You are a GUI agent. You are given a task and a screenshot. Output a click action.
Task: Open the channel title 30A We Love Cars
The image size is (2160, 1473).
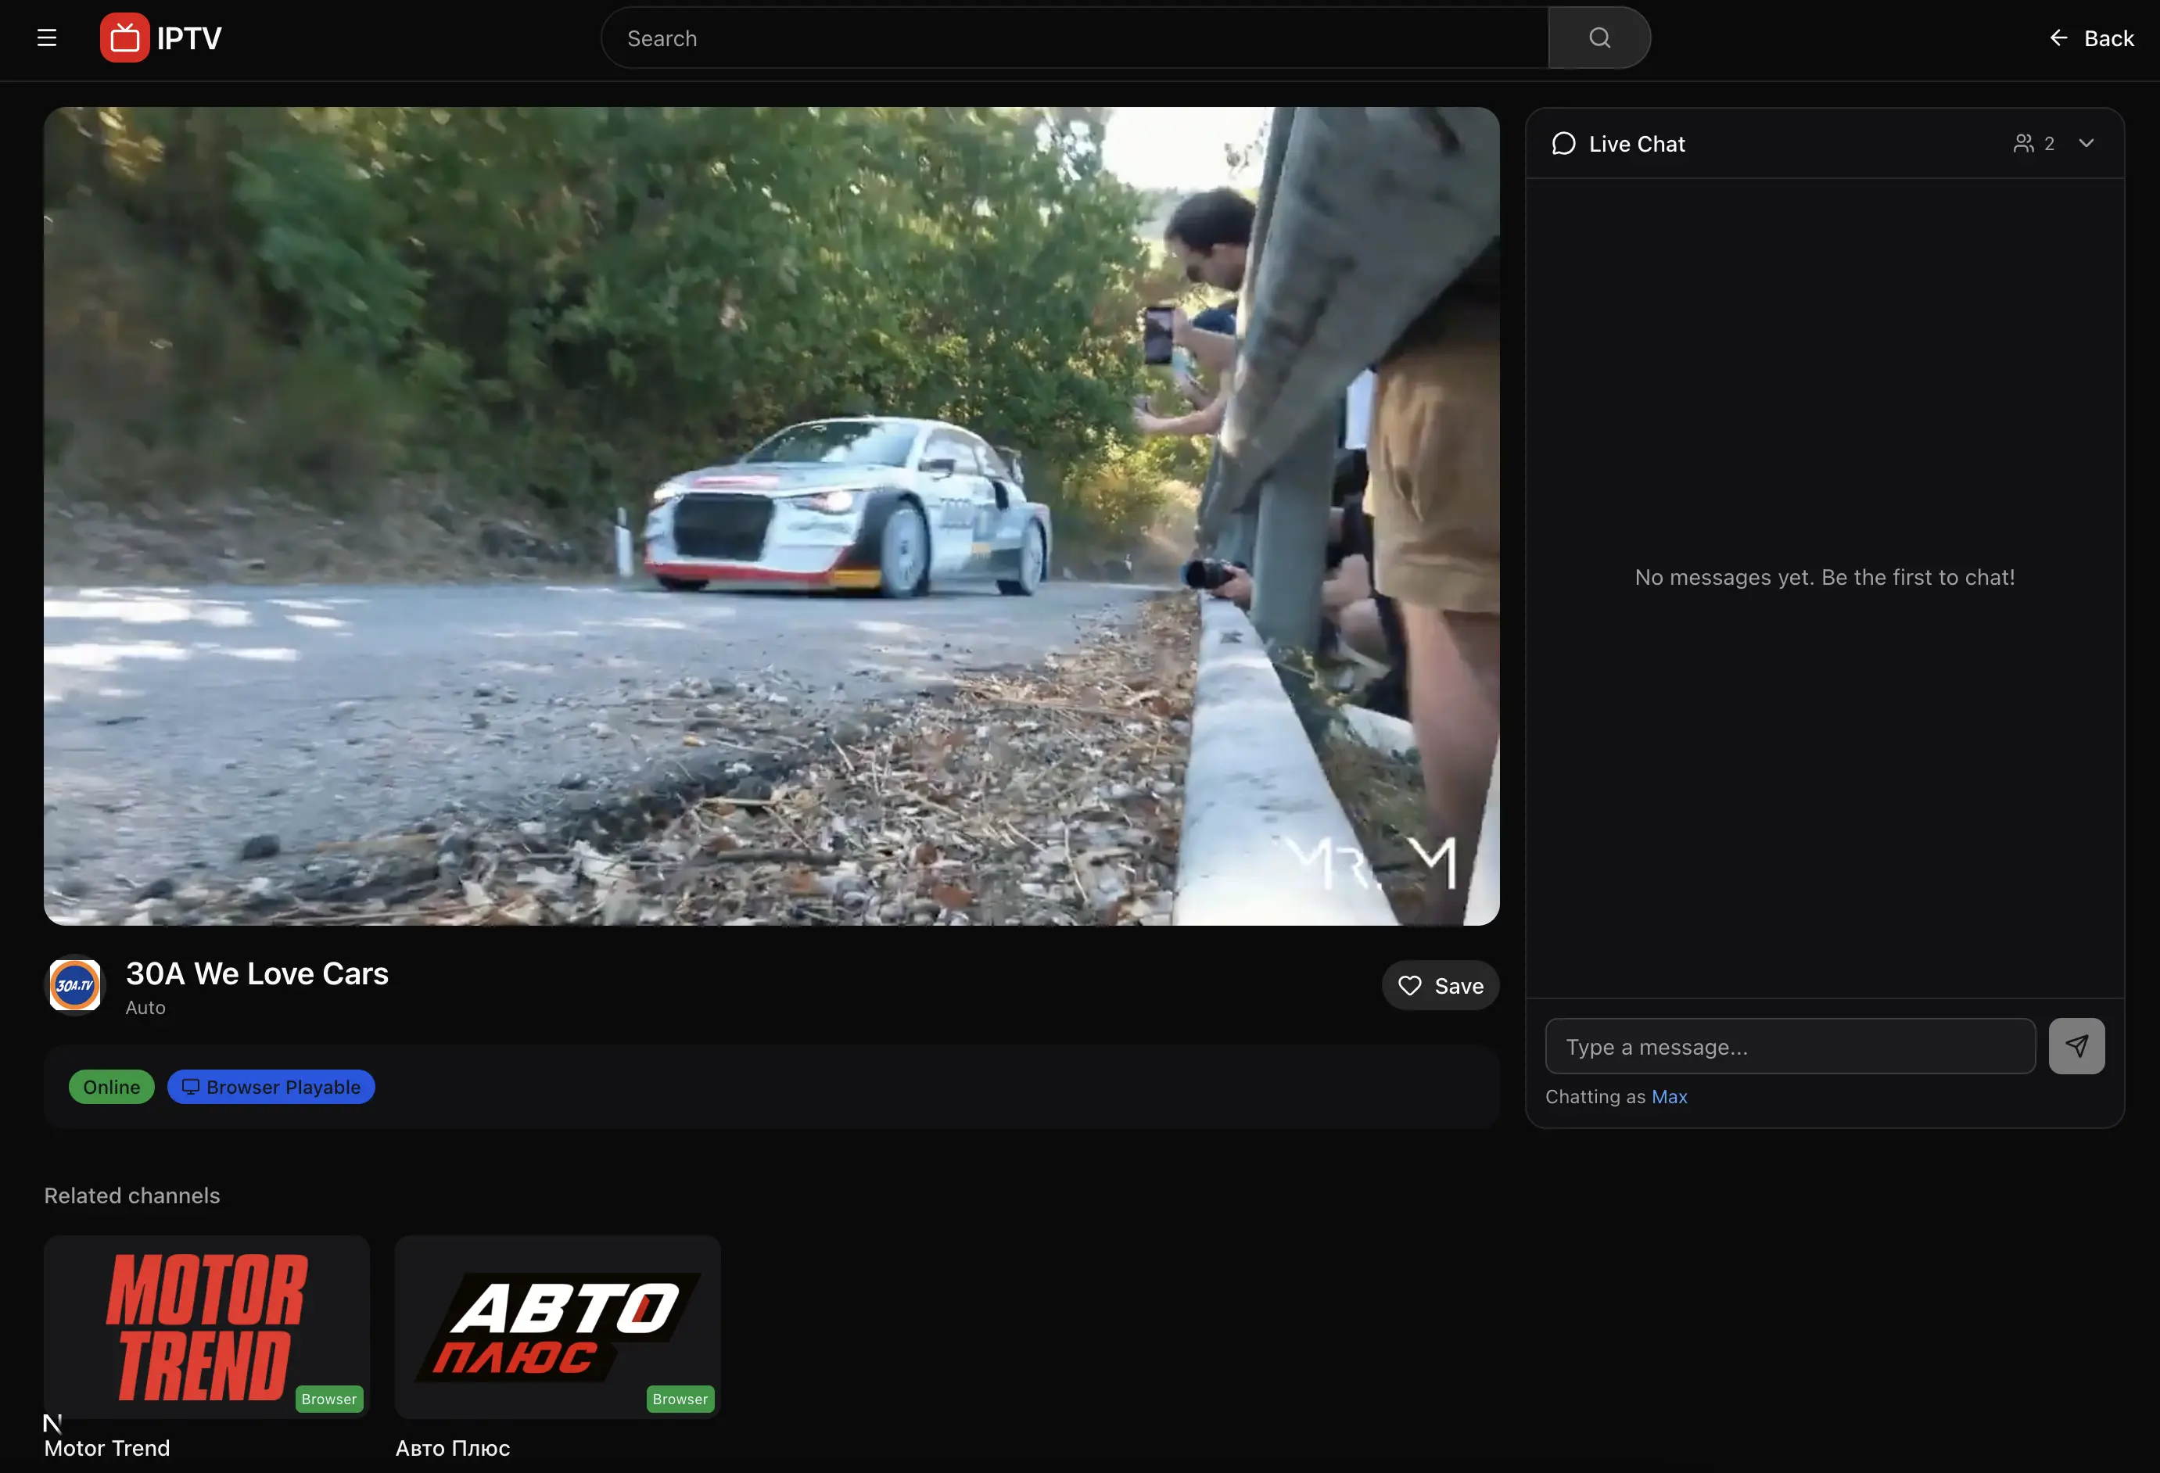[257, 973]
